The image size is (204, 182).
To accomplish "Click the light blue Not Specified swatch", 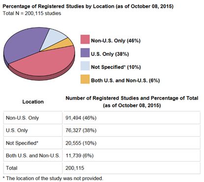I will (85, 66).
